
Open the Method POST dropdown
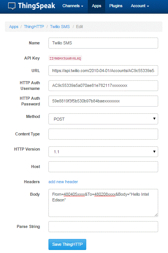pos(103,119)
